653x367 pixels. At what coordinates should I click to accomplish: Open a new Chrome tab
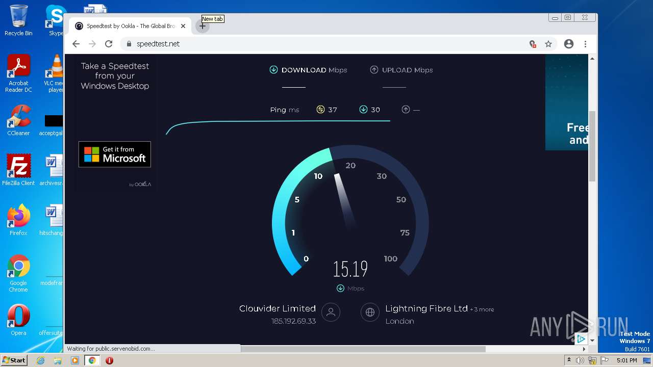coord(203,26)
